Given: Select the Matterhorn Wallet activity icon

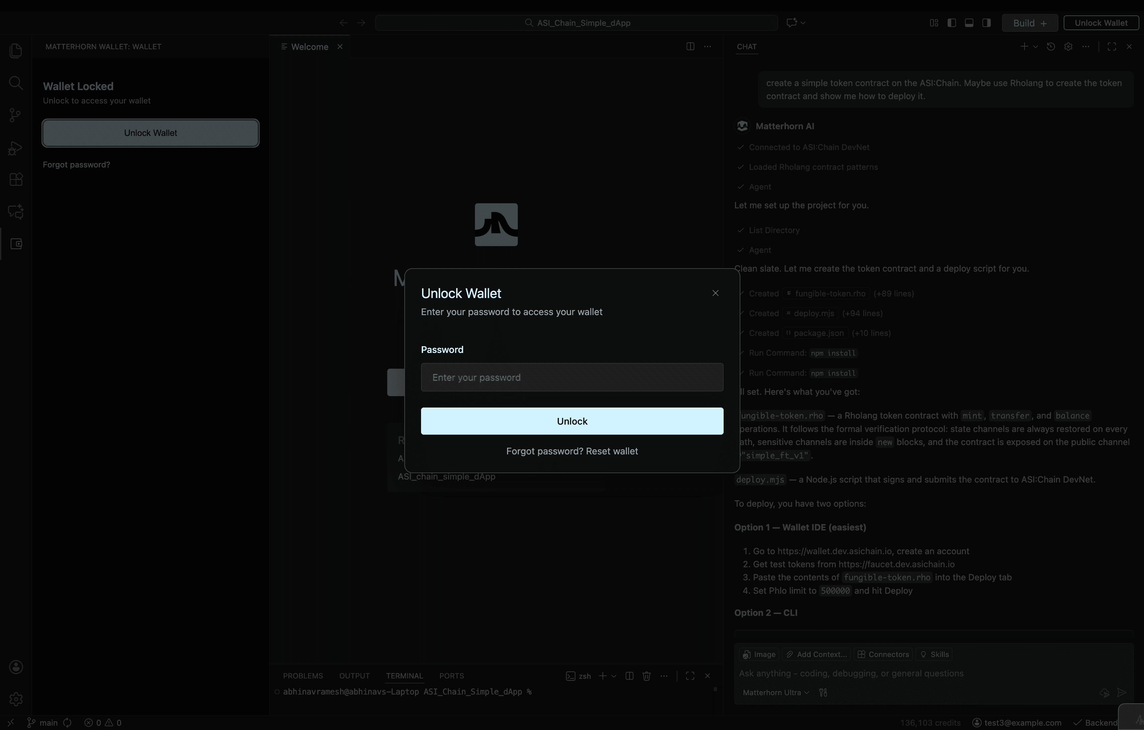Looking at the screenshot, I should (x=16, y=244).
